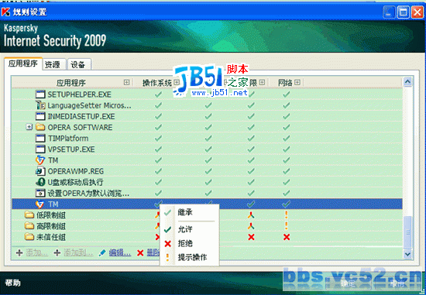Click the 设置OPERA为默认浏览 row icon
The width and height of the screenshot is (426, 295).
(40, 193)
